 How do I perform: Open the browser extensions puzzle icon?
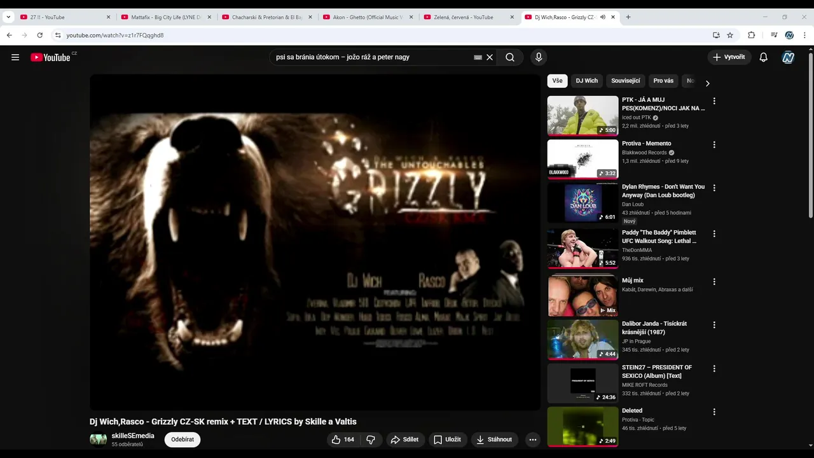point(751,35)
